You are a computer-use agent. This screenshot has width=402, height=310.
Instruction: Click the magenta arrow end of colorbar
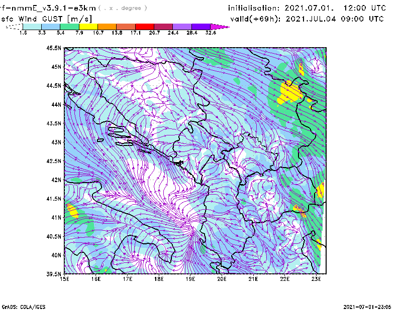tap(220, 27)
